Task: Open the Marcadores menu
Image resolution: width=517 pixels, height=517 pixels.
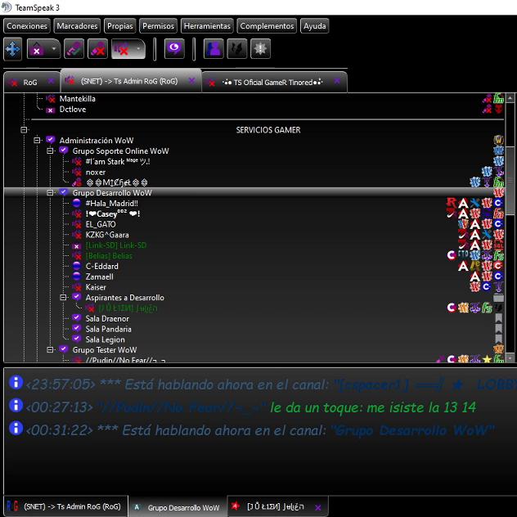Action: pos(77,26)
